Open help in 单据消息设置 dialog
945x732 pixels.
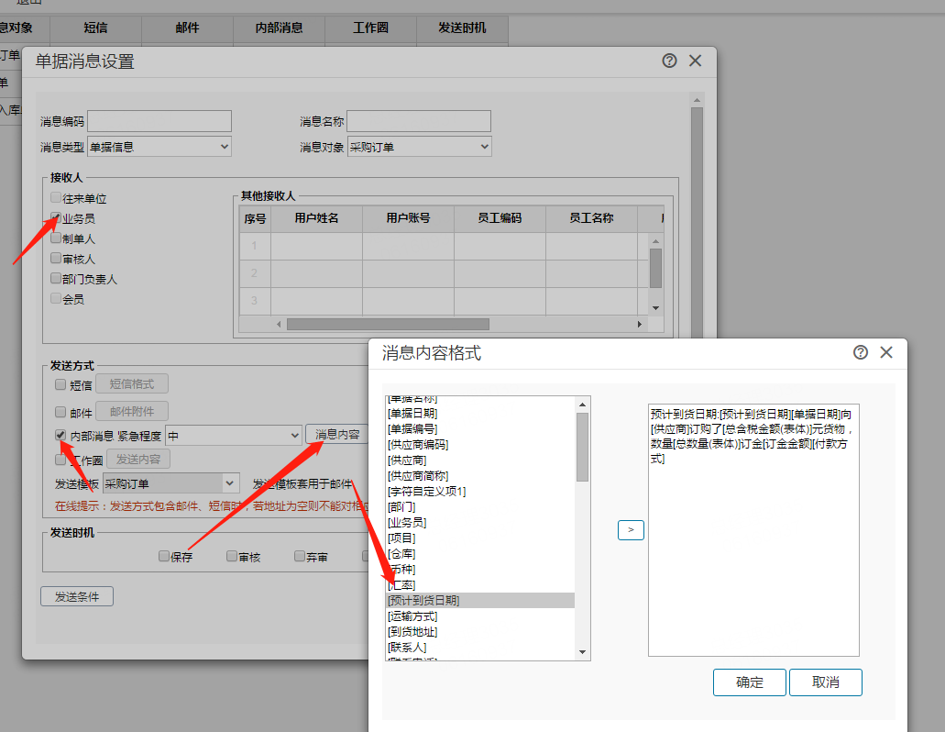669,61
